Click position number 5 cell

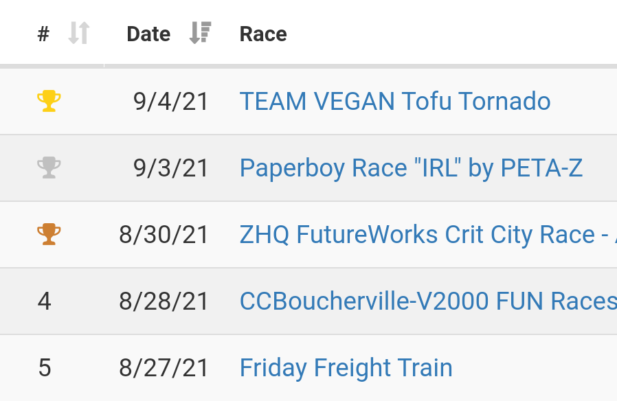45,368
